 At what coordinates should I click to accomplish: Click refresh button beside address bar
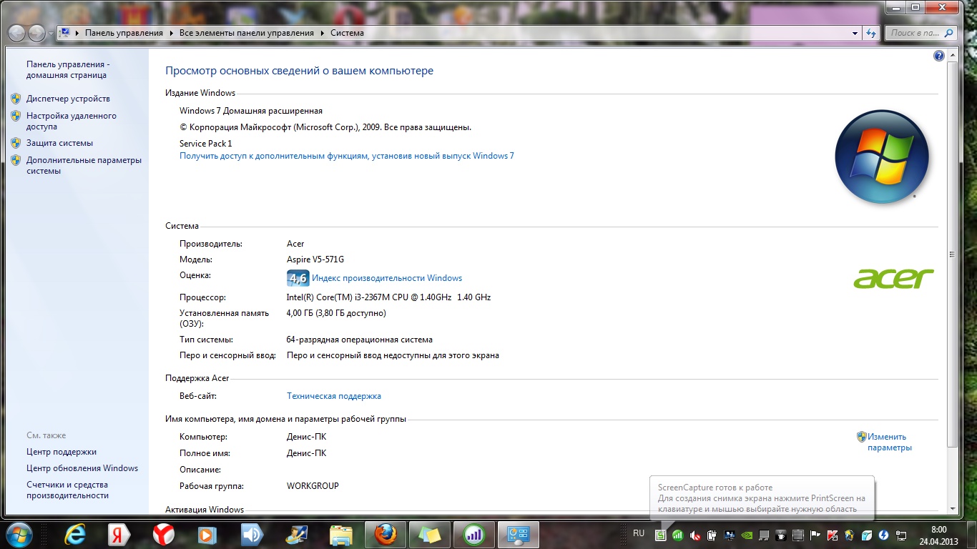871,33
